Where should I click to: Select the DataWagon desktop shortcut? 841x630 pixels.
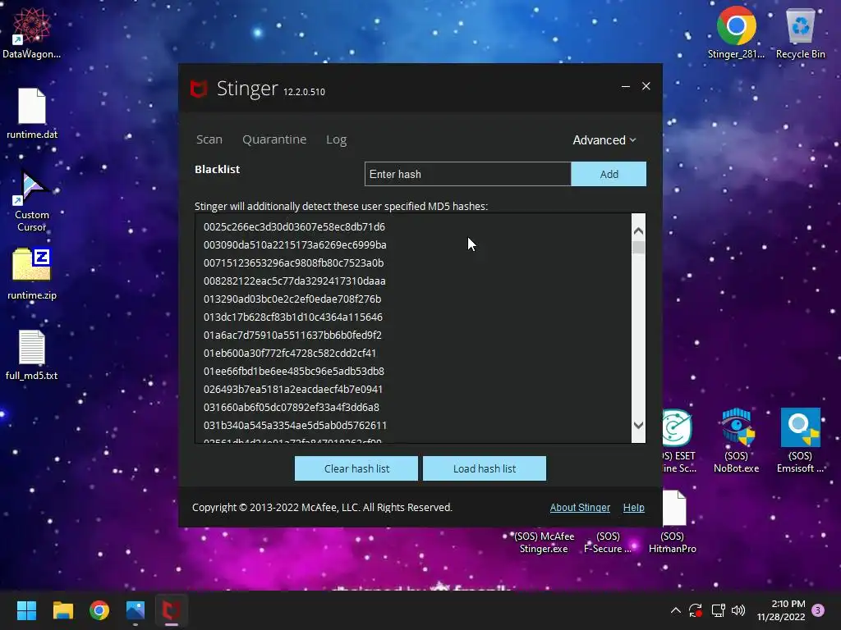(x=31, y=32)
